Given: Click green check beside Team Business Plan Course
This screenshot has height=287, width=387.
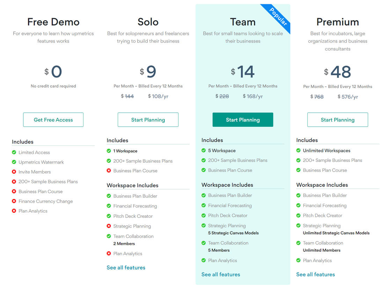Looking at the screenshot, I should pyautogui.click(x=204, y=170).
